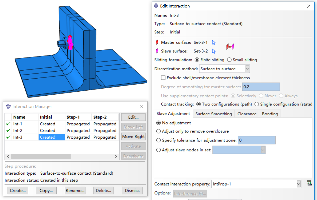Screen dimensions: 317x200
Task: Select the Int-1 row name
Action: pyautogui.click(x=18, y=124)
